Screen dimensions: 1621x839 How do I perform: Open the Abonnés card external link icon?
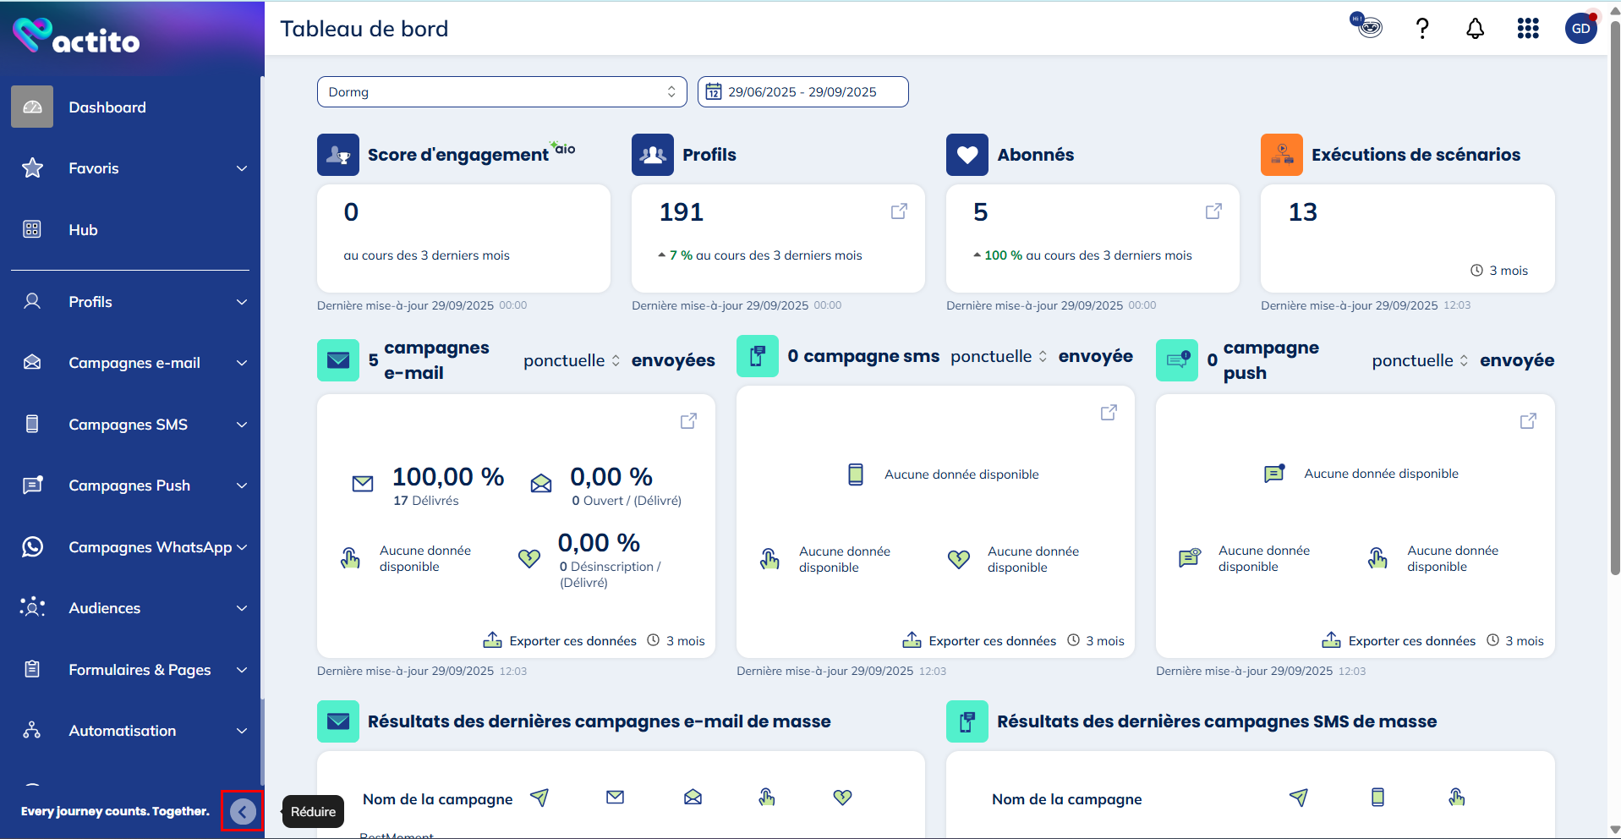tap(1213, 211)
